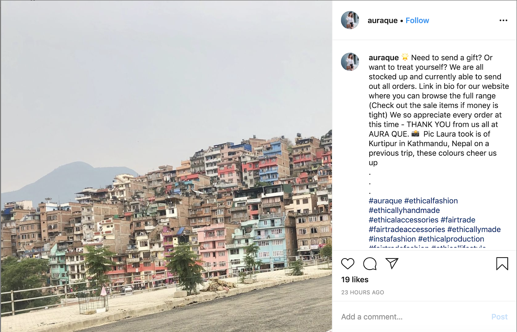
Task: Open auraque username in post header
Action: 383,20
